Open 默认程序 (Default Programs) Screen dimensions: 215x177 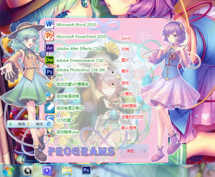129,128
